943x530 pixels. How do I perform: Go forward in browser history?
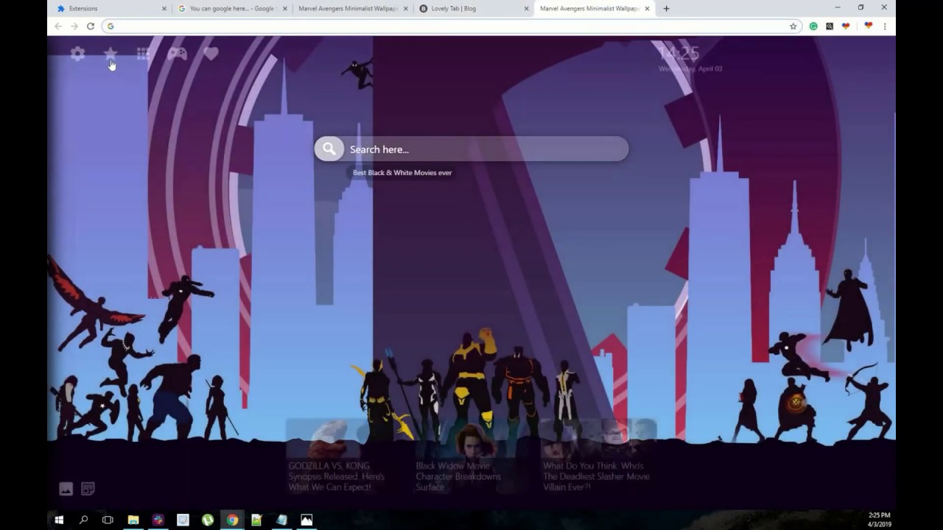[74, 26]
